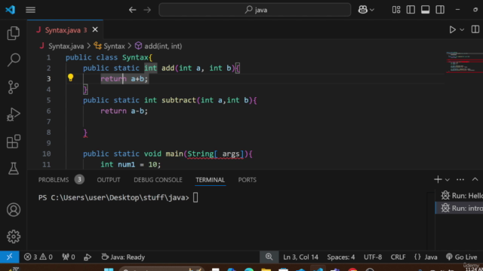Click line number 10 in gutter
This screenshot has height=271, width=483.
47,154
